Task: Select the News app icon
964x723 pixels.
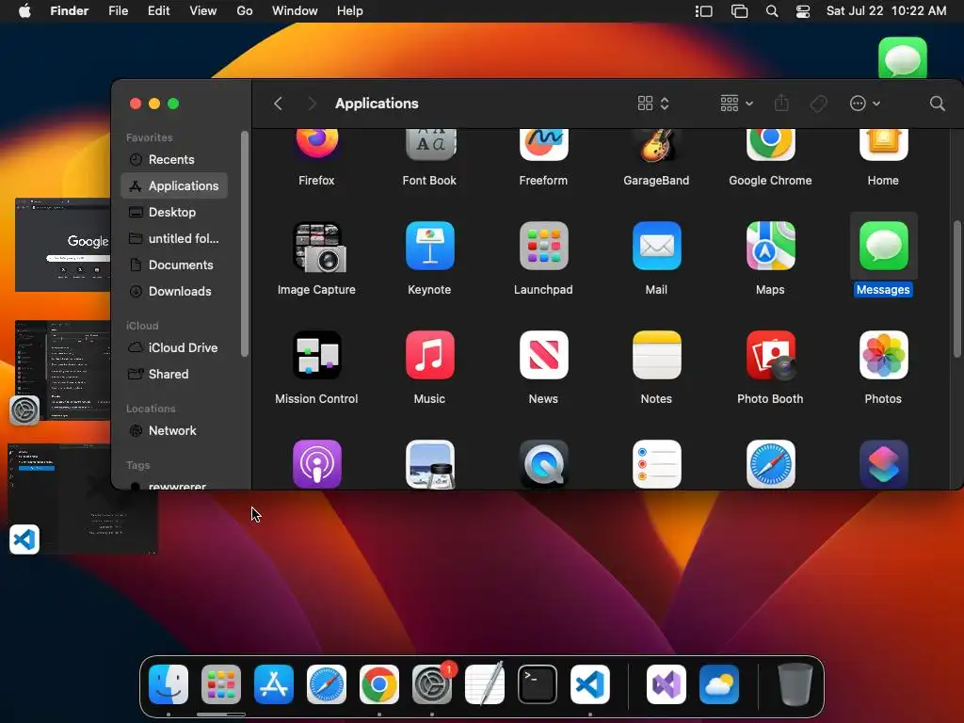Action: [543, 355]
